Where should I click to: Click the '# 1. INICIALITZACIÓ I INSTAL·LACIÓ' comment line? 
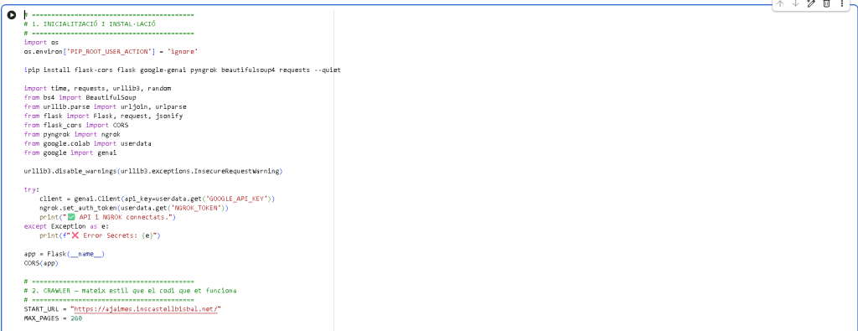(x=90, y=24)
